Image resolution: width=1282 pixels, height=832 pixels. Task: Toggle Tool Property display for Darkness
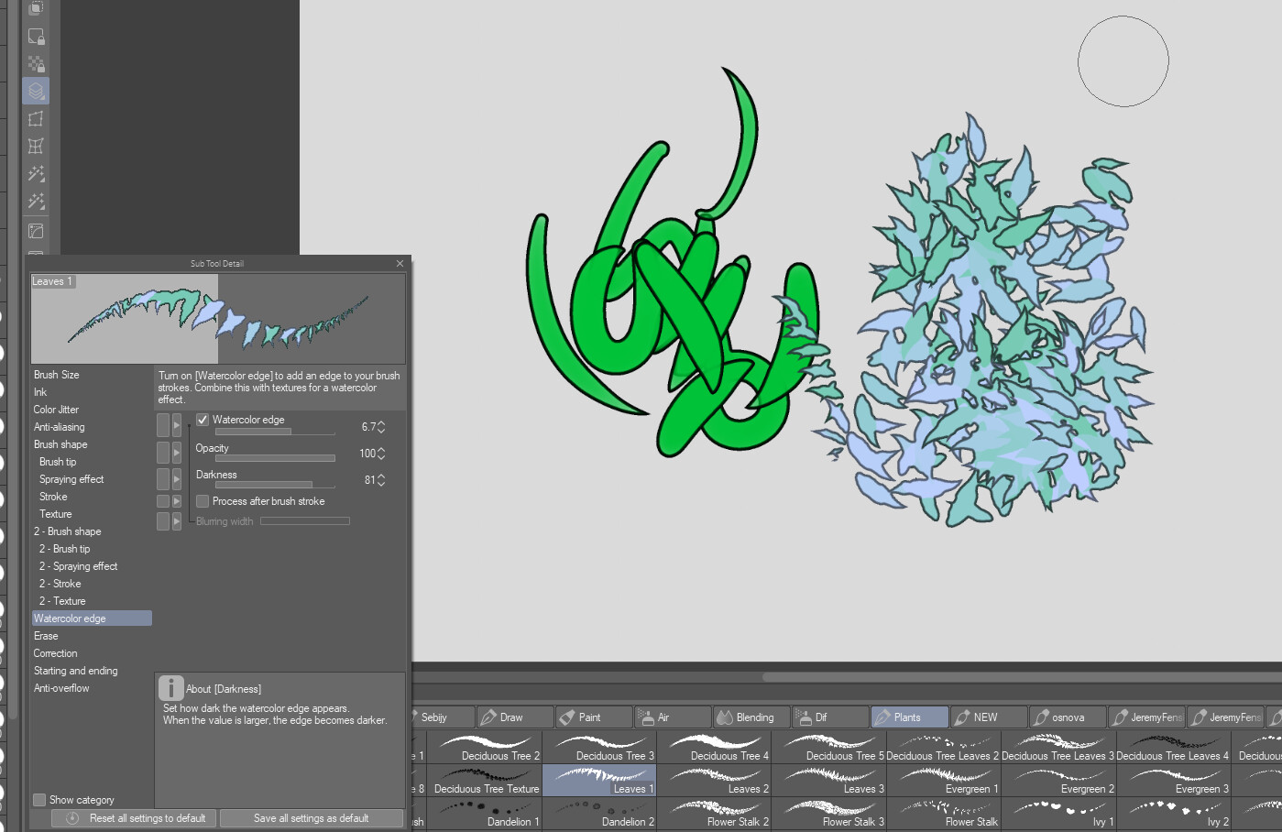pyautogui.click(x=163, y=479)
